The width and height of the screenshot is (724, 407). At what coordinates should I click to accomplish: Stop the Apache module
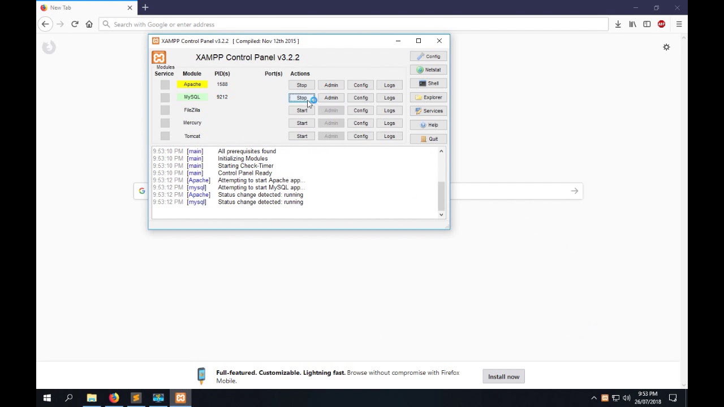[302, 85]
